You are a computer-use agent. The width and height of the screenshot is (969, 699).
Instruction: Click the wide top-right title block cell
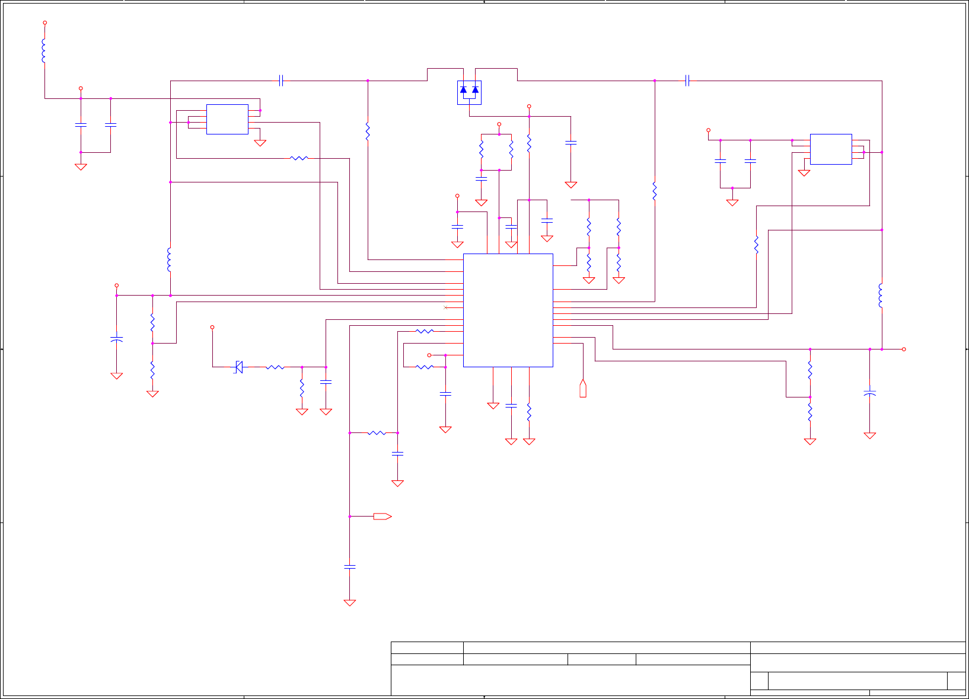pos(858,647)
